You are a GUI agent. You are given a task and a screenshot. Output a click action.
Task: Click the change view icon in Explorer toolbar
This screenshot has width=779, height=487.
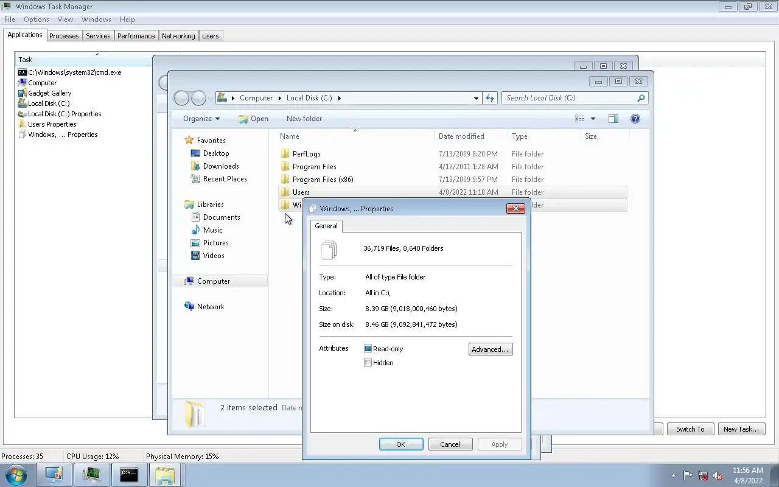(x=580, y=119)
